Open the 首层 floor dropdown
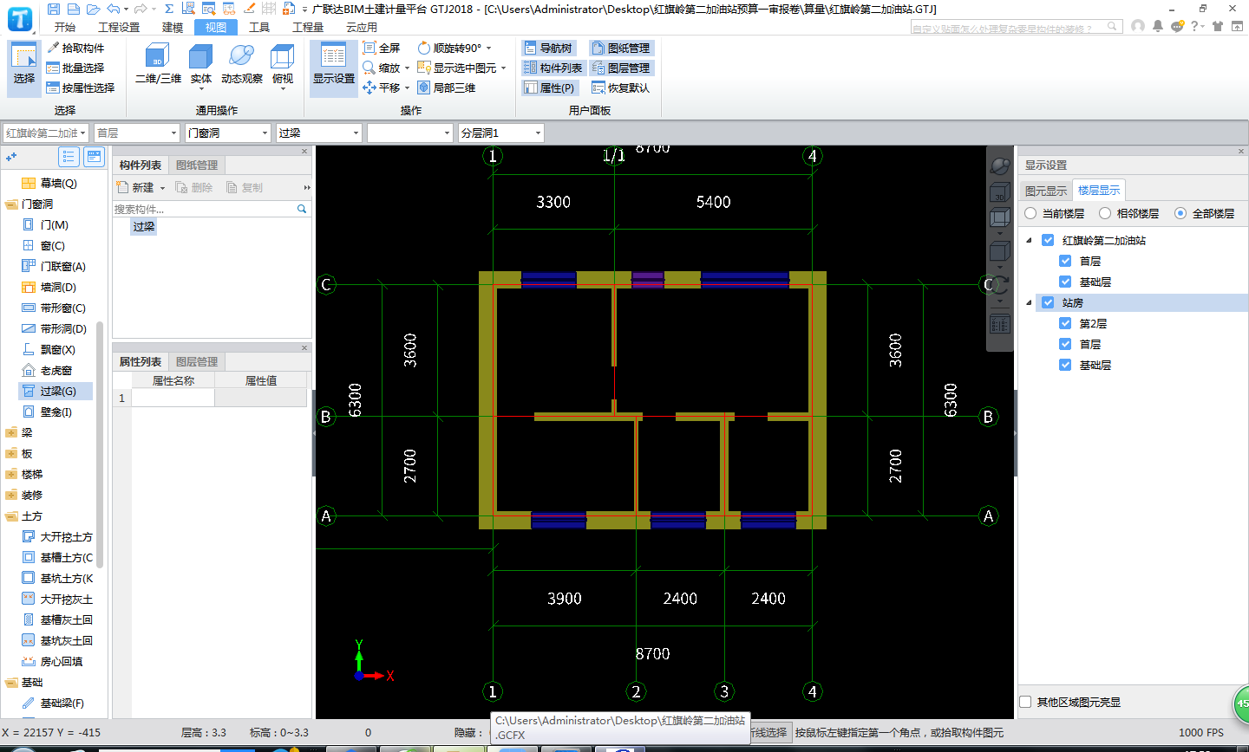Image resolution: width=1249 pixels, height=752 pixels. (x=136, y=133)
